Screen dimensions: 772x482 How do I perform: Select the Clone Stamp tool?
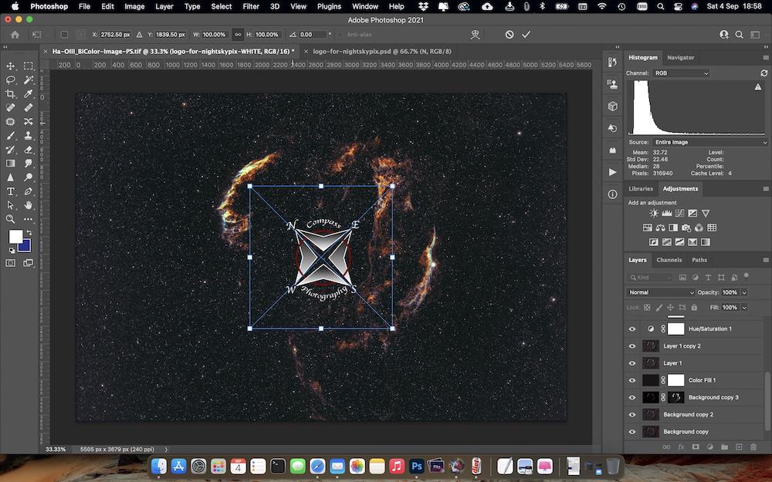[x=29, y=135]
